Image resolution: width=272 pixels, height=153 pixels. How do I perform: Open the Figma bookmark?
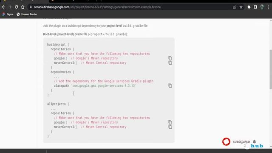(x=8, y=14)
